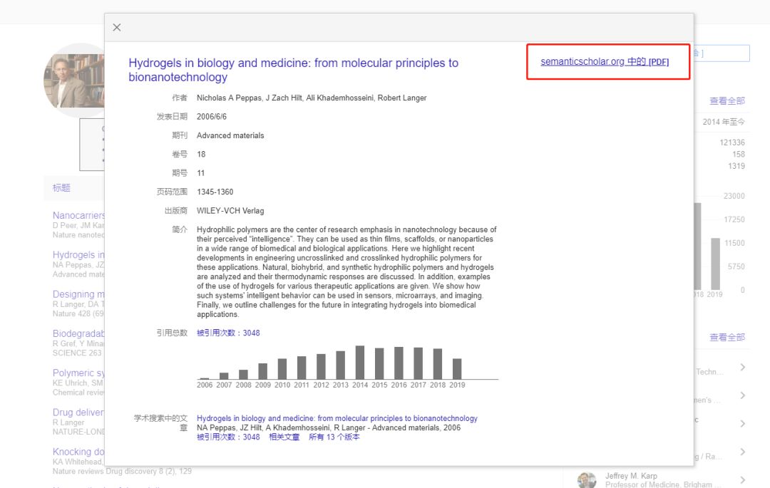Click the input field at top right
Image resolution: width=770 pixels, height=488 pixels.
pos(722,53)
